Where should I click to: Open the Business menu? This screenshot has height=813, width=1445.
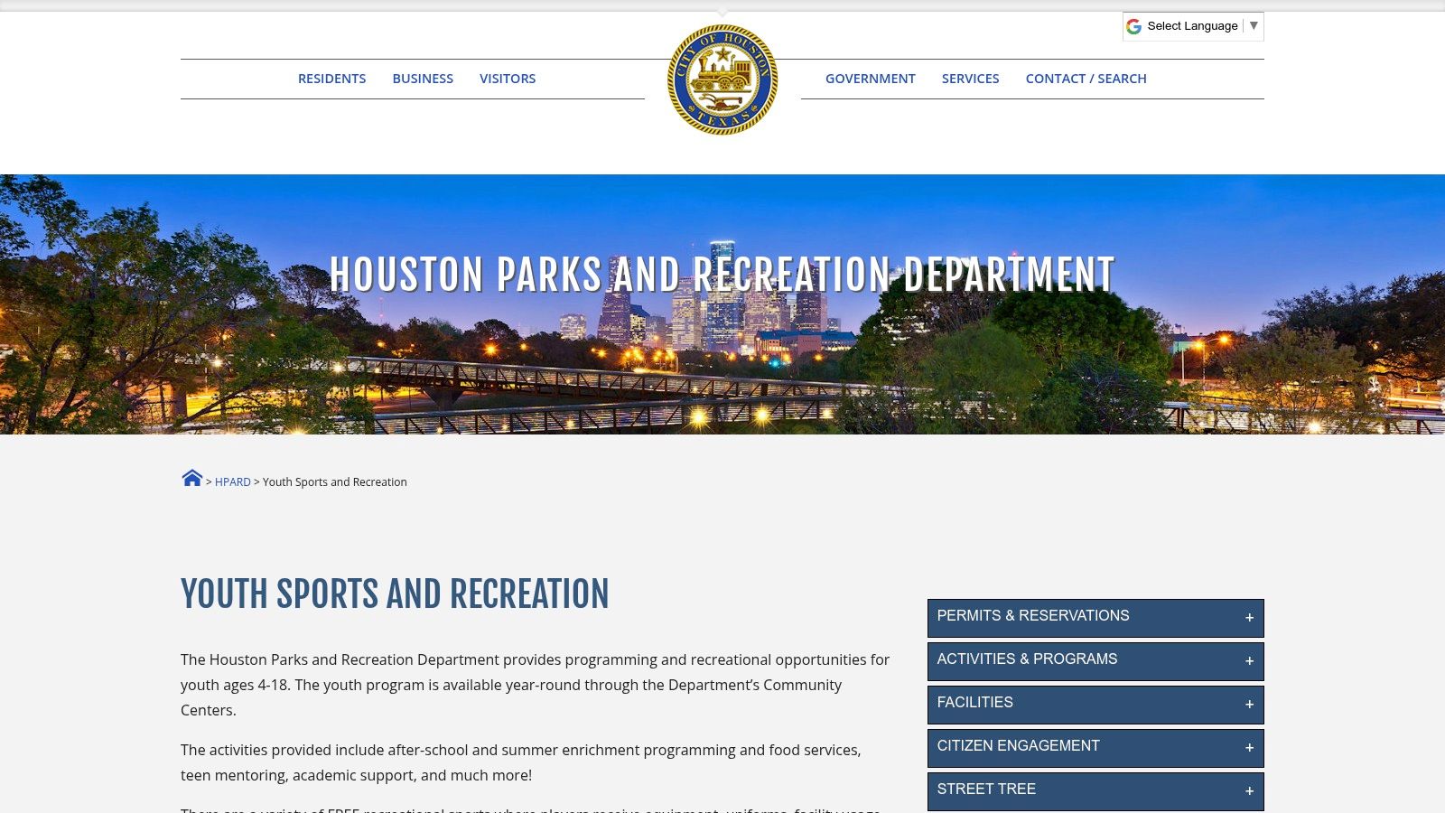point(422,79)
